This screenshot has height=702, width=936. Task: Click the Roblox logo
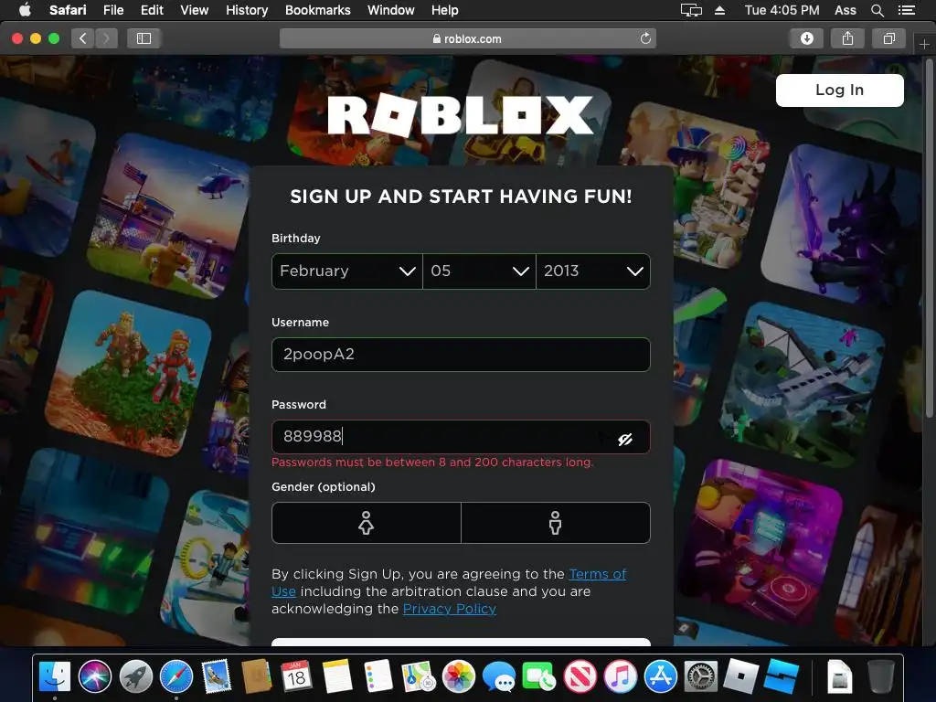(461, 115)
